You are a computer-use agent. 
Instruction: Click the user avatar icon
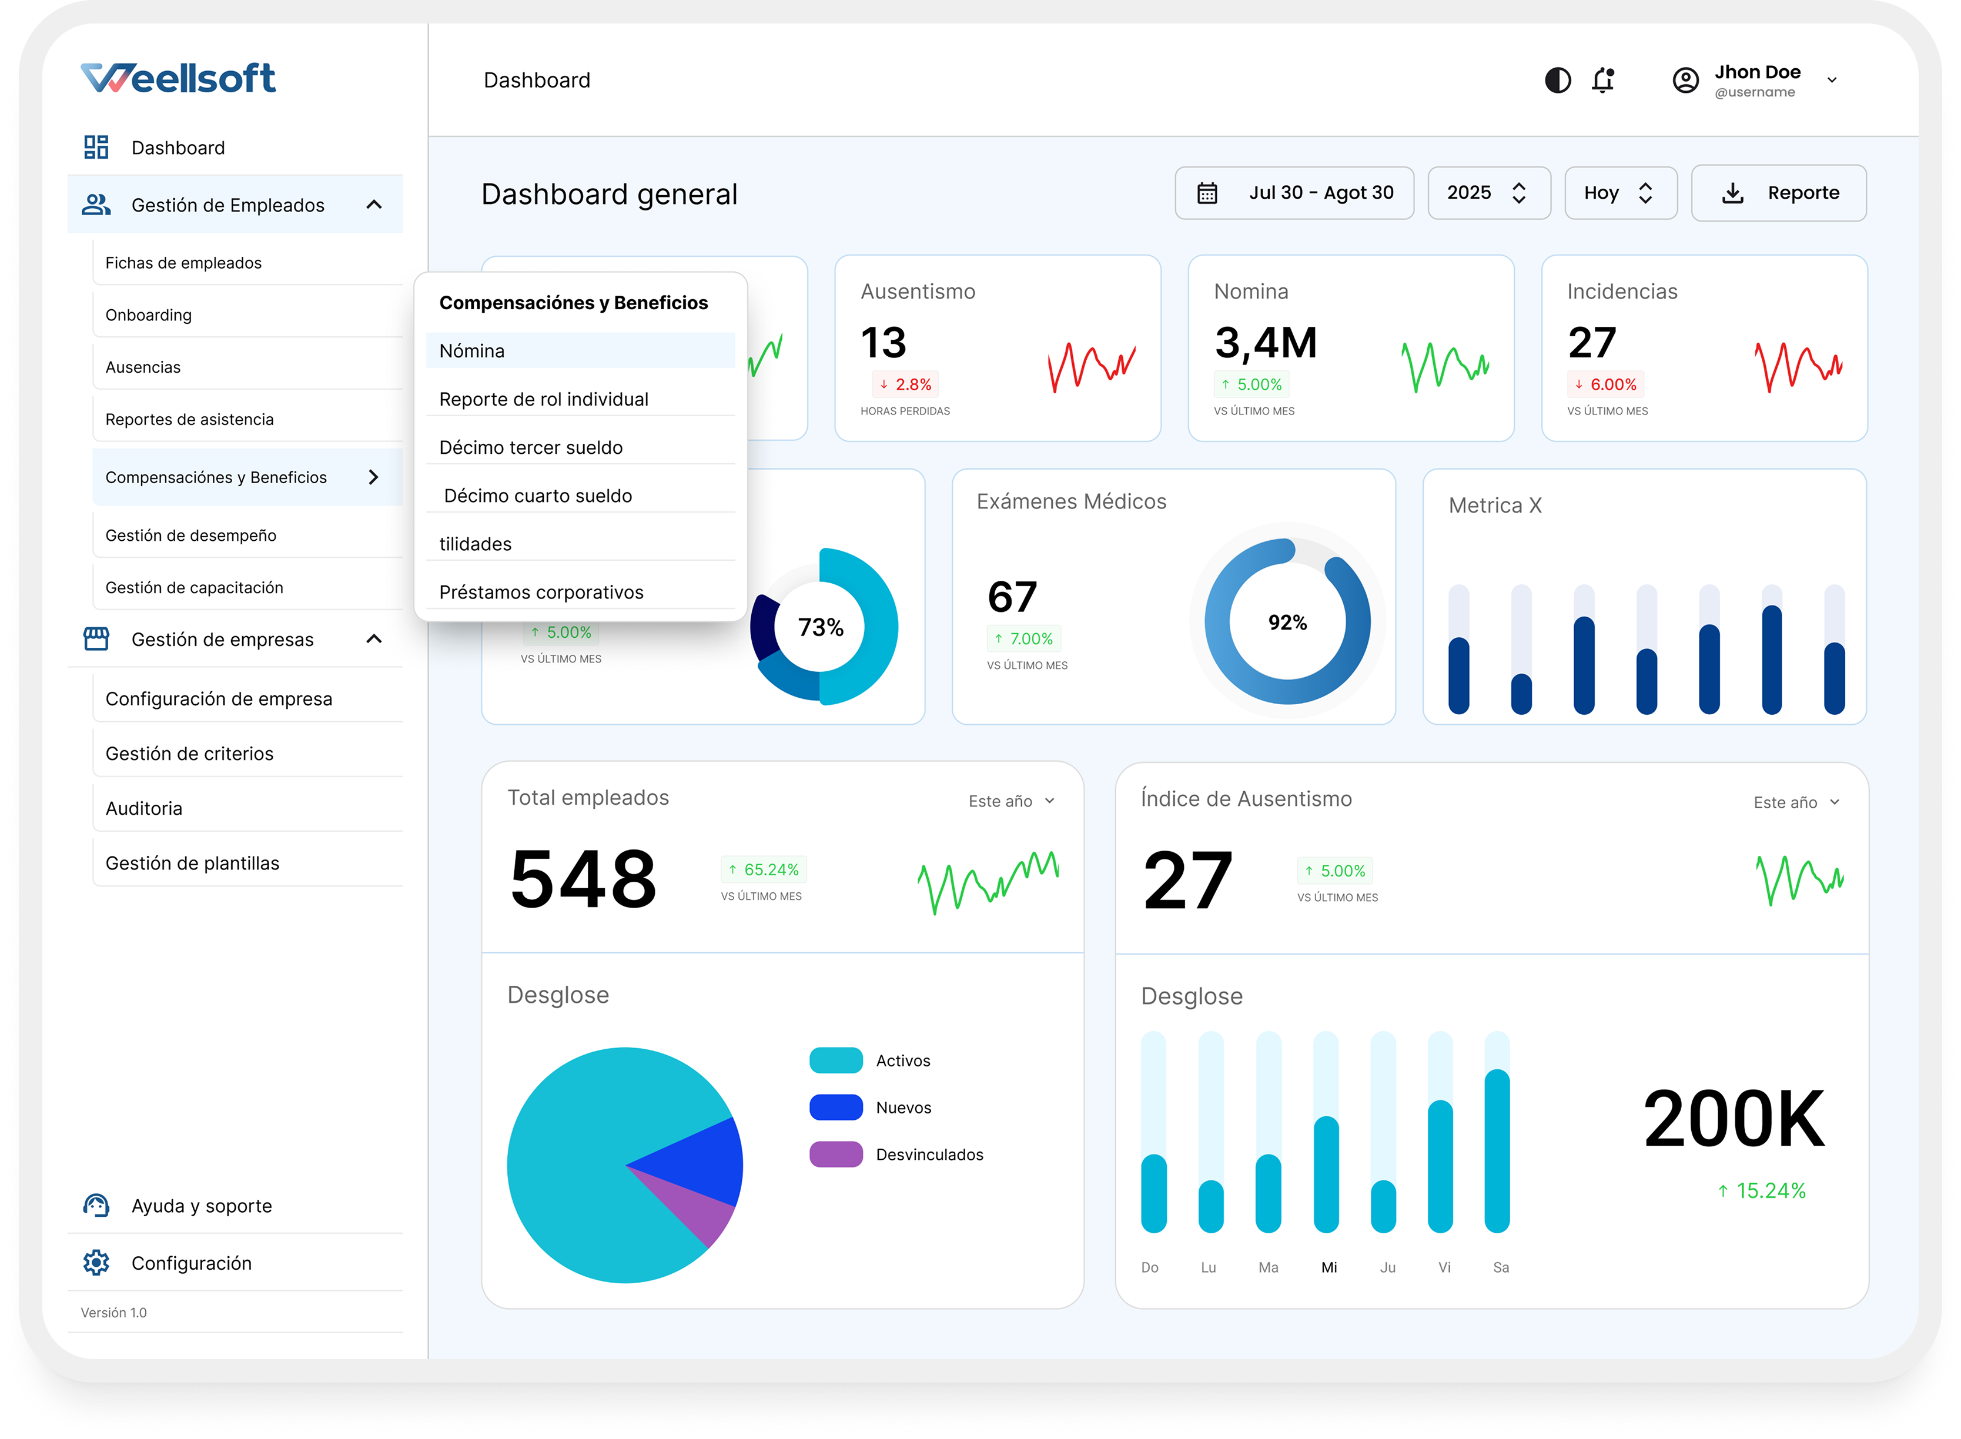(1686, 80)
